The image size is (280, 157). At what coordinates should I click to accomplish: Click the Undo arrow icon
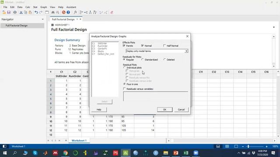coord(36,12)
